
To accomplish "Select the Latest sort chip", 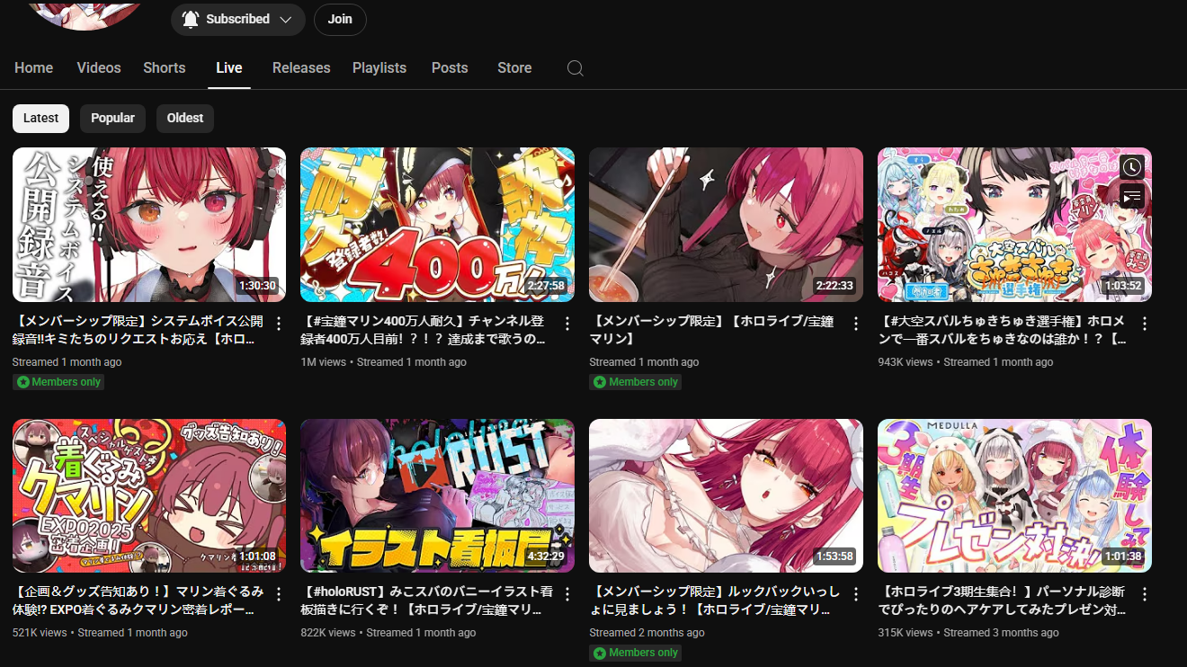I will coord(40,118).
